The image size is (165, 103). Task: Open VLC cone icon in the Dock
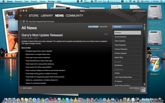pos(108,99)
